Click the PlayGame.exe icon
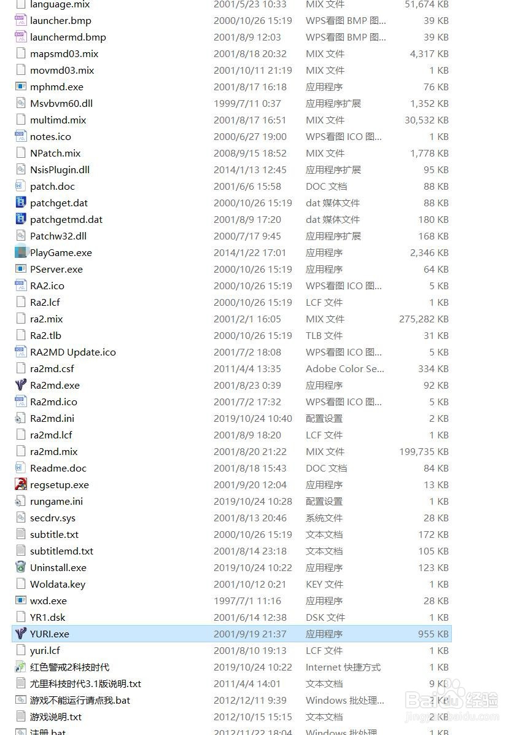This screenshot has height=735, width=528. (21, 252)
